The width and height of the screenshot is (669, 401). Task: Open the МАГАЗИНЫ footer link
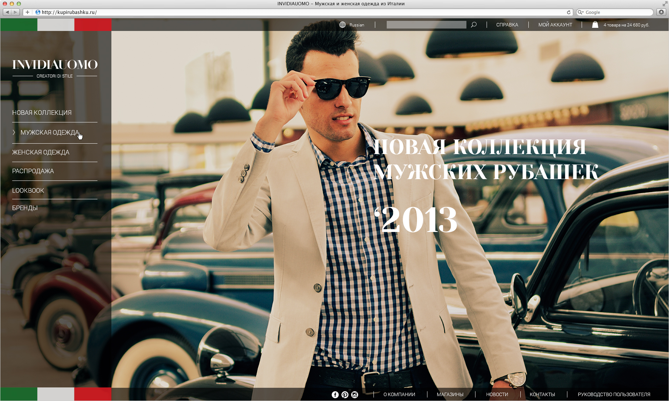tap(450, 394)
